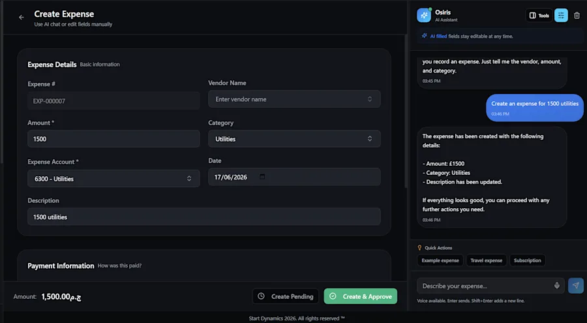Click the microphone voice input icon

point(557,286)
